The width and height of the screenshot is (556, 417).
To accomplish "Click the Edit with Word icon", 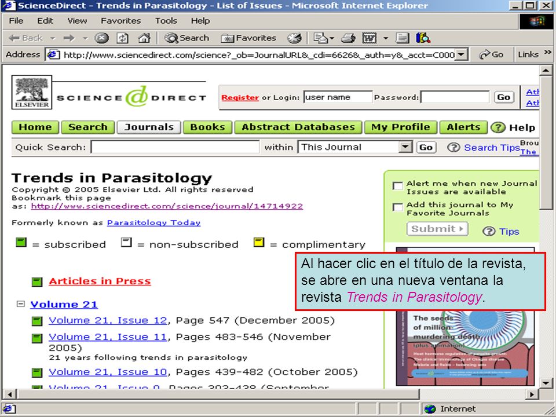I will pyautogui.click(x=369, y=38).
